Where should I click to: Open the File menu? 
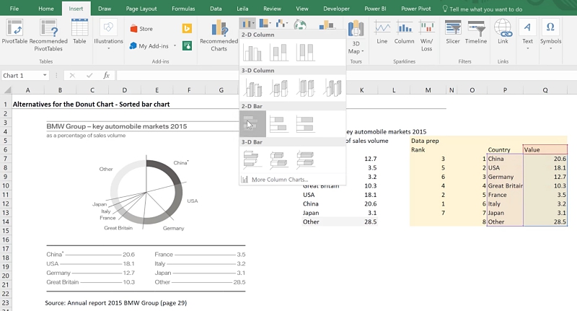pyautogui.click(x=14, y=9)
